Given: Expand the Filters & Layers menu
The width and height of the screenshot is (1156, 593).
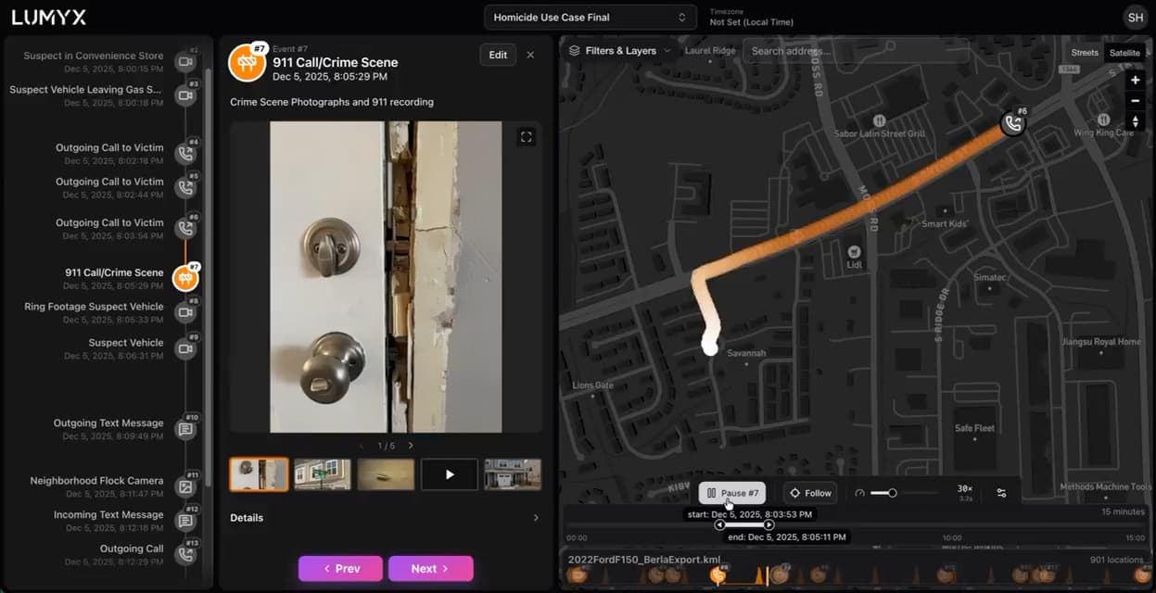Looking at the screenshot, I should (618, 51).
